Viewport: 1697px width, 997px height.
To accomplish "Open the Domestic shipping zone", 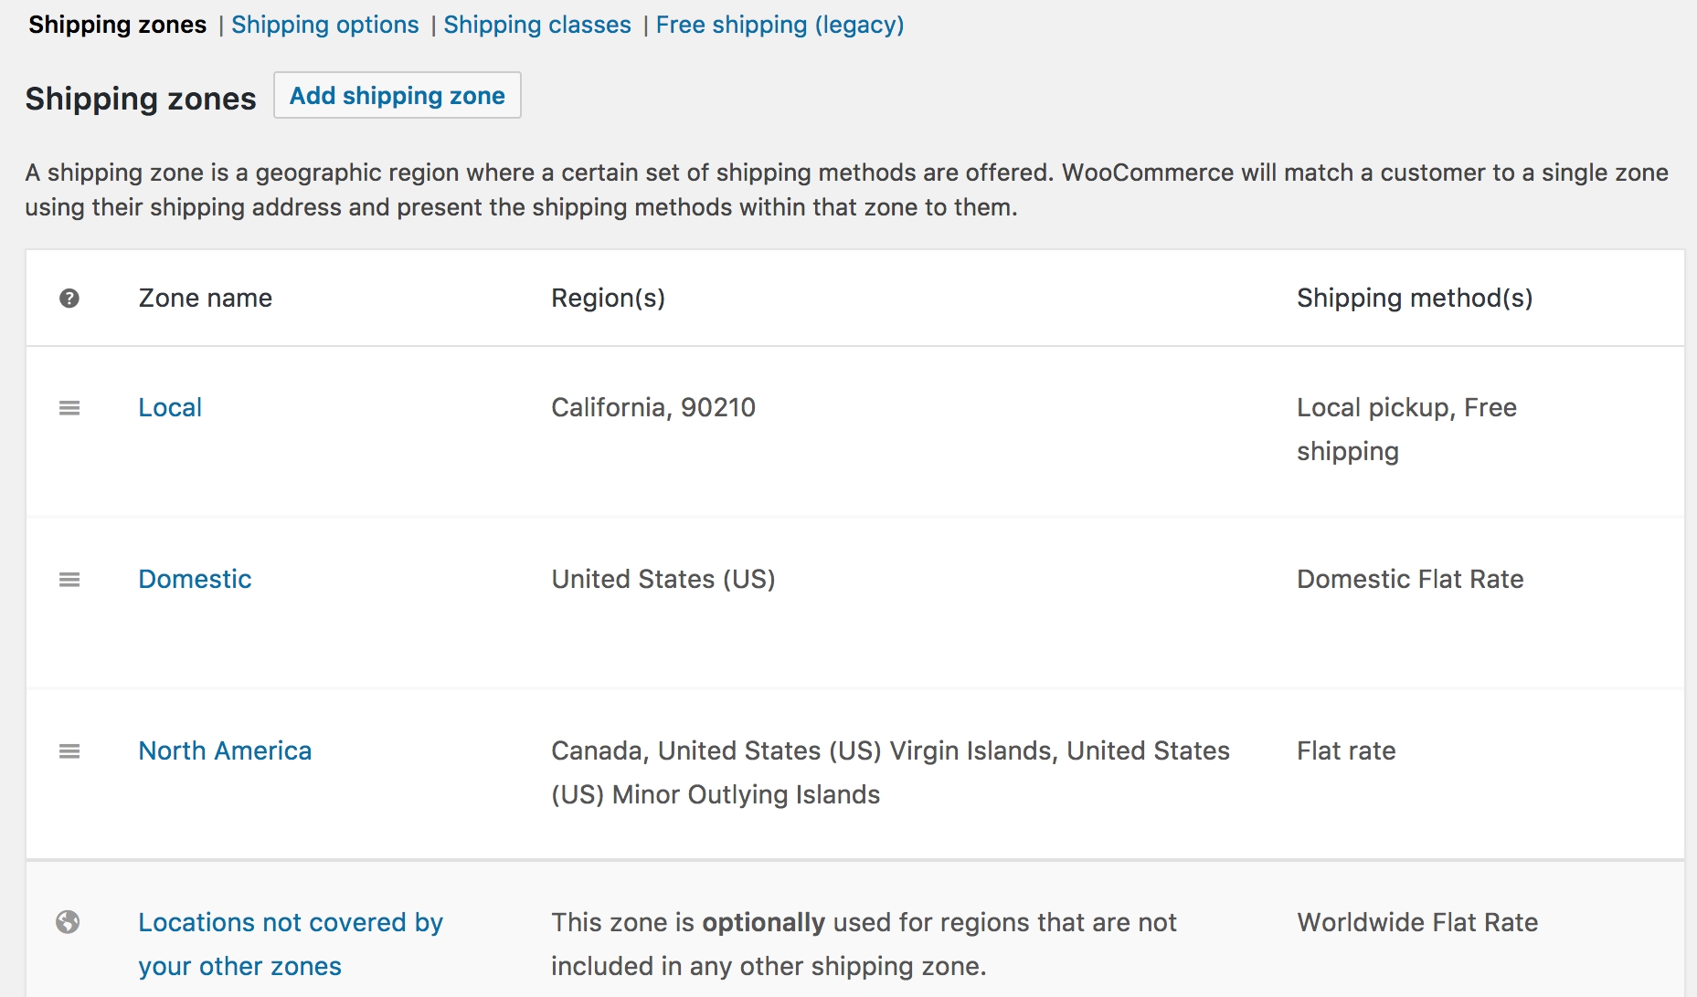I will [195, 579].
